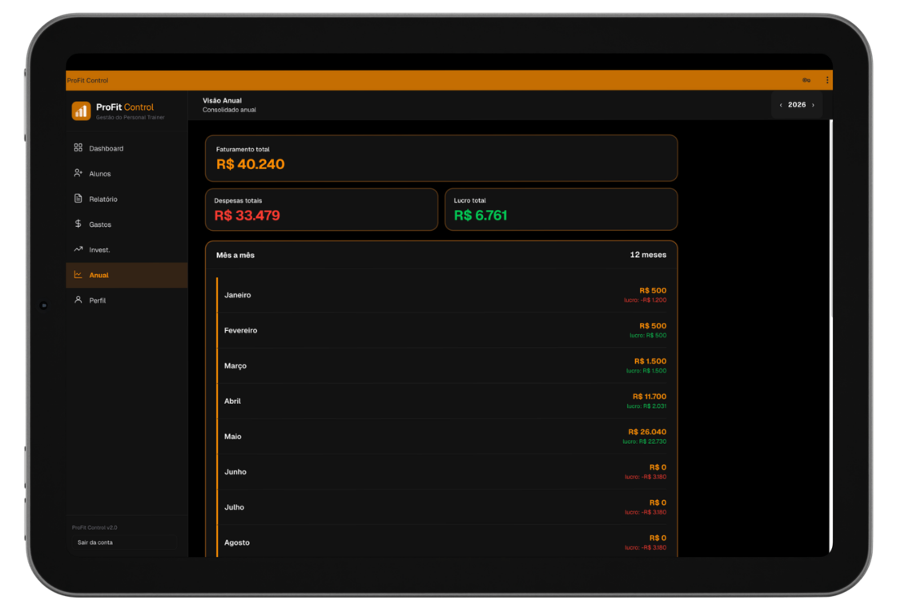Select the Março row
The height and width of the screenshot is (609, 897).
[x=441, y=365]
